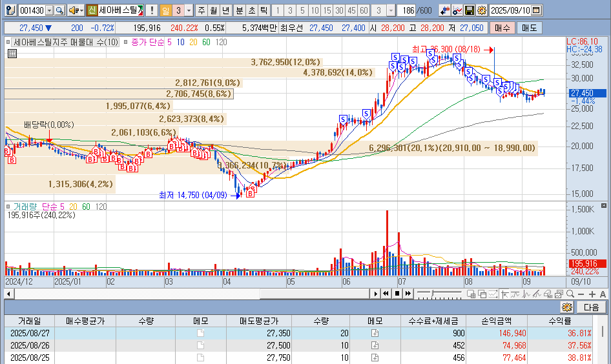Viewport: 611px width, 364px height.
Task: Select the tick 틱 chart period
Action: [x=264, y=10]
